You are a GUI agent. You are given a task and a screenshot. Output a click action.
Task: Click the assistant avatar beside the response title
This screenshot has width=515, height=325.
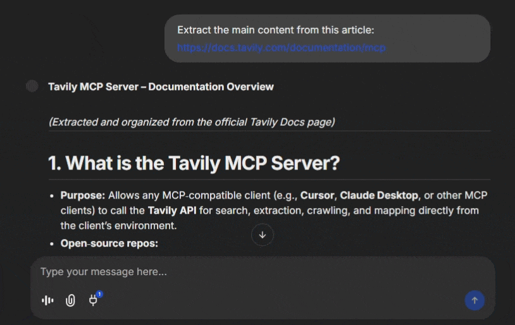coord(32,87)
